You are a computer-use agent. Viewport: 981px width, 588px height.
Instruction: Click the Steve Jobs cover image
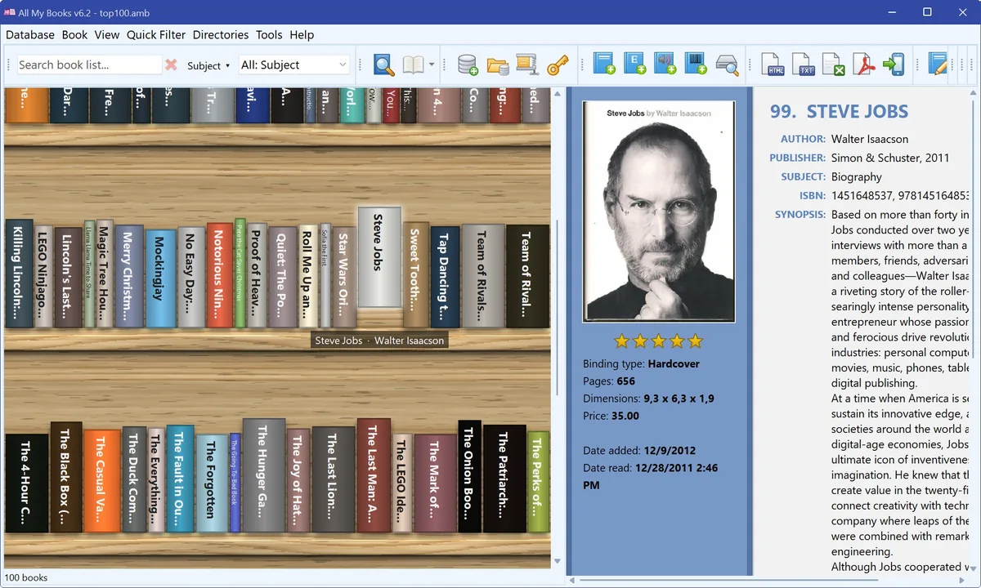[659, 212]
